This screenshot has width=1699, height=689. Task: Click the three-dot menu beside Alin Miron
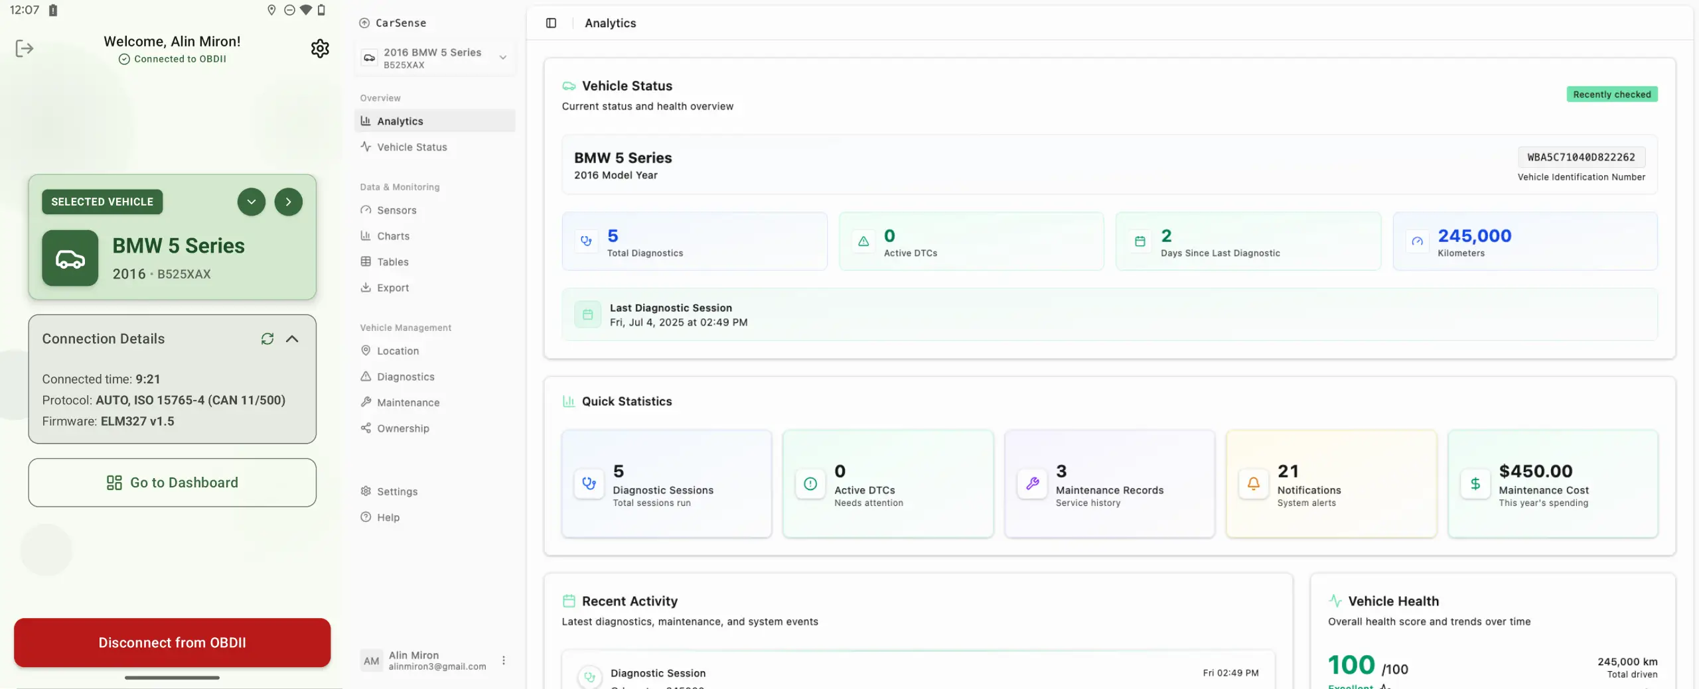pos(504,660)
